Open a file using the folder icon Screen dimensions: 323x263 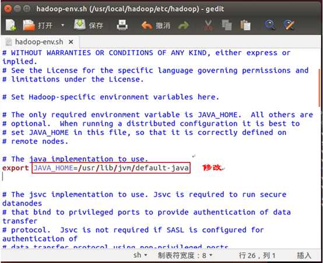(29, 25)
